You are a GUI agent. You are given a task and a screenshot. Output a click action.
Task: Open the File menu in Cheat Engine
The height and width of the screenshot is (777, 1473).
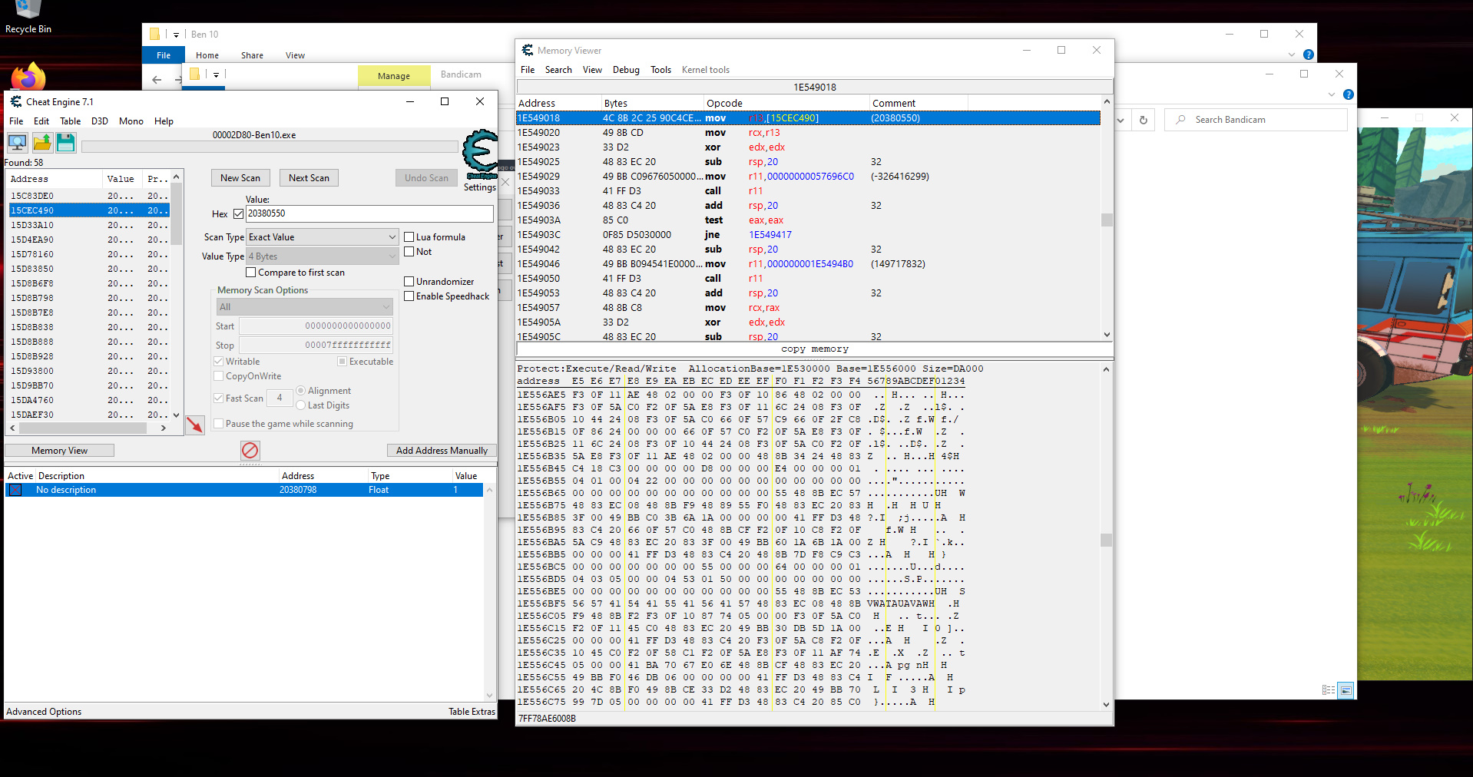(16, 121)
